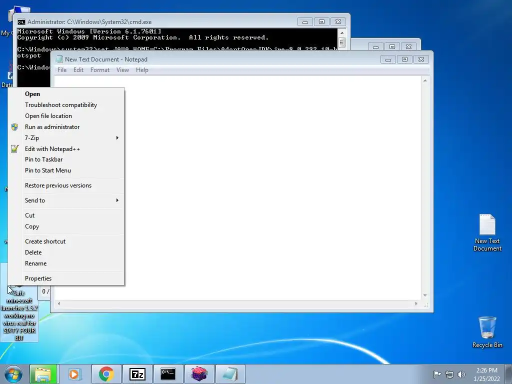Click the Notepad resize grip corner
The height and width of the screenshot is (384, 512).
425,304
